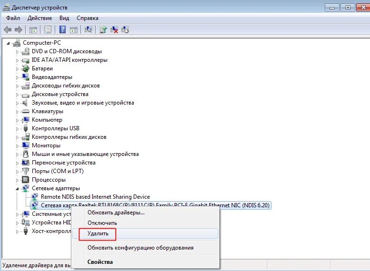Viewport: 370px width, 271px height.
Task: Click the DVD и CD-ROM дисководы icon
Action: (26, 51)
